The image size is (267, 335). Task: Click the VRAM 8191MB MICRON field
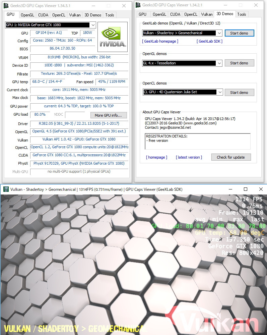click(79, 57)
